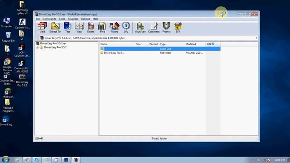
Task: Select Driver Easy Pro 5.5.2 desktop archive
Action: [22, 80]
